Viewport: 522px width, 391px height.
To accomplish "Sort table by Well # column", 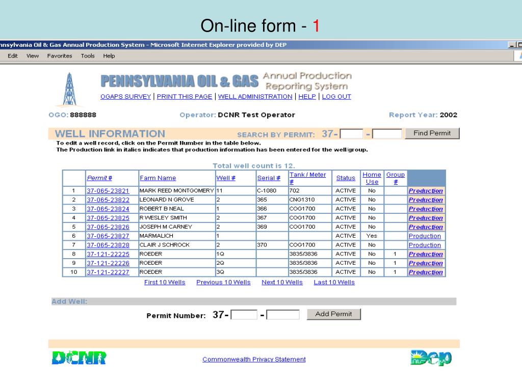I will pos(226,178).
